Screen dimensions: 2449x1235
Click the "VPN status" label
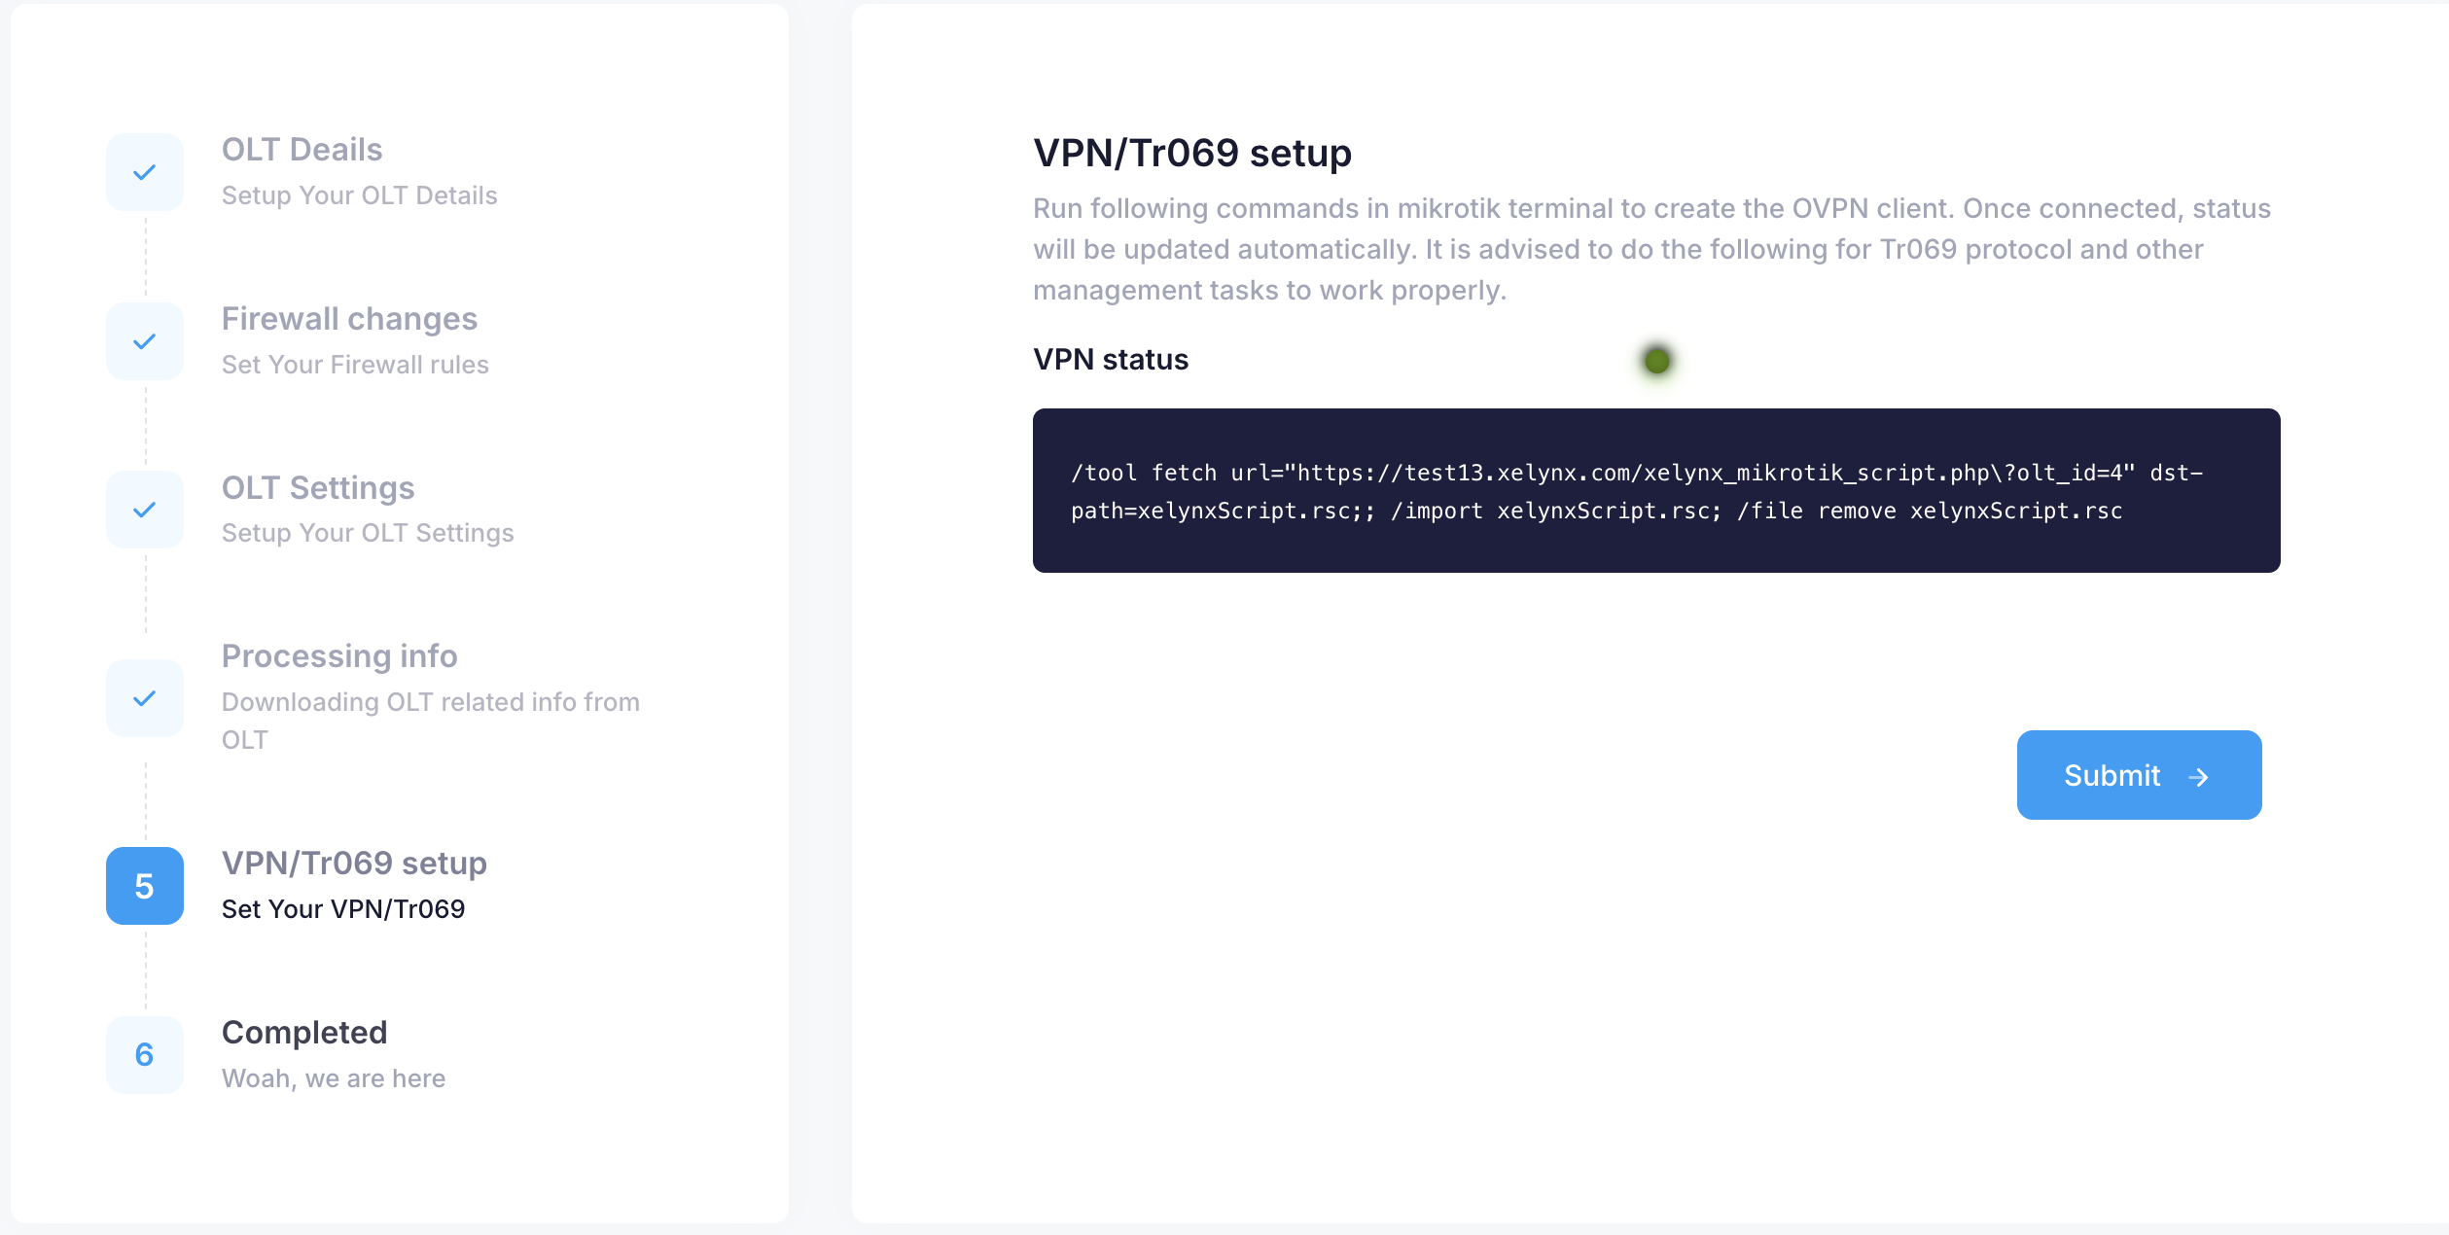1111,360
